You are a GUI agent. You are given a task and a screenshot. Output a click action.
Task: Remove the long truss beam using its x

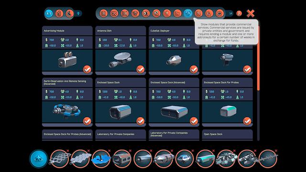[x=276, y=150]
